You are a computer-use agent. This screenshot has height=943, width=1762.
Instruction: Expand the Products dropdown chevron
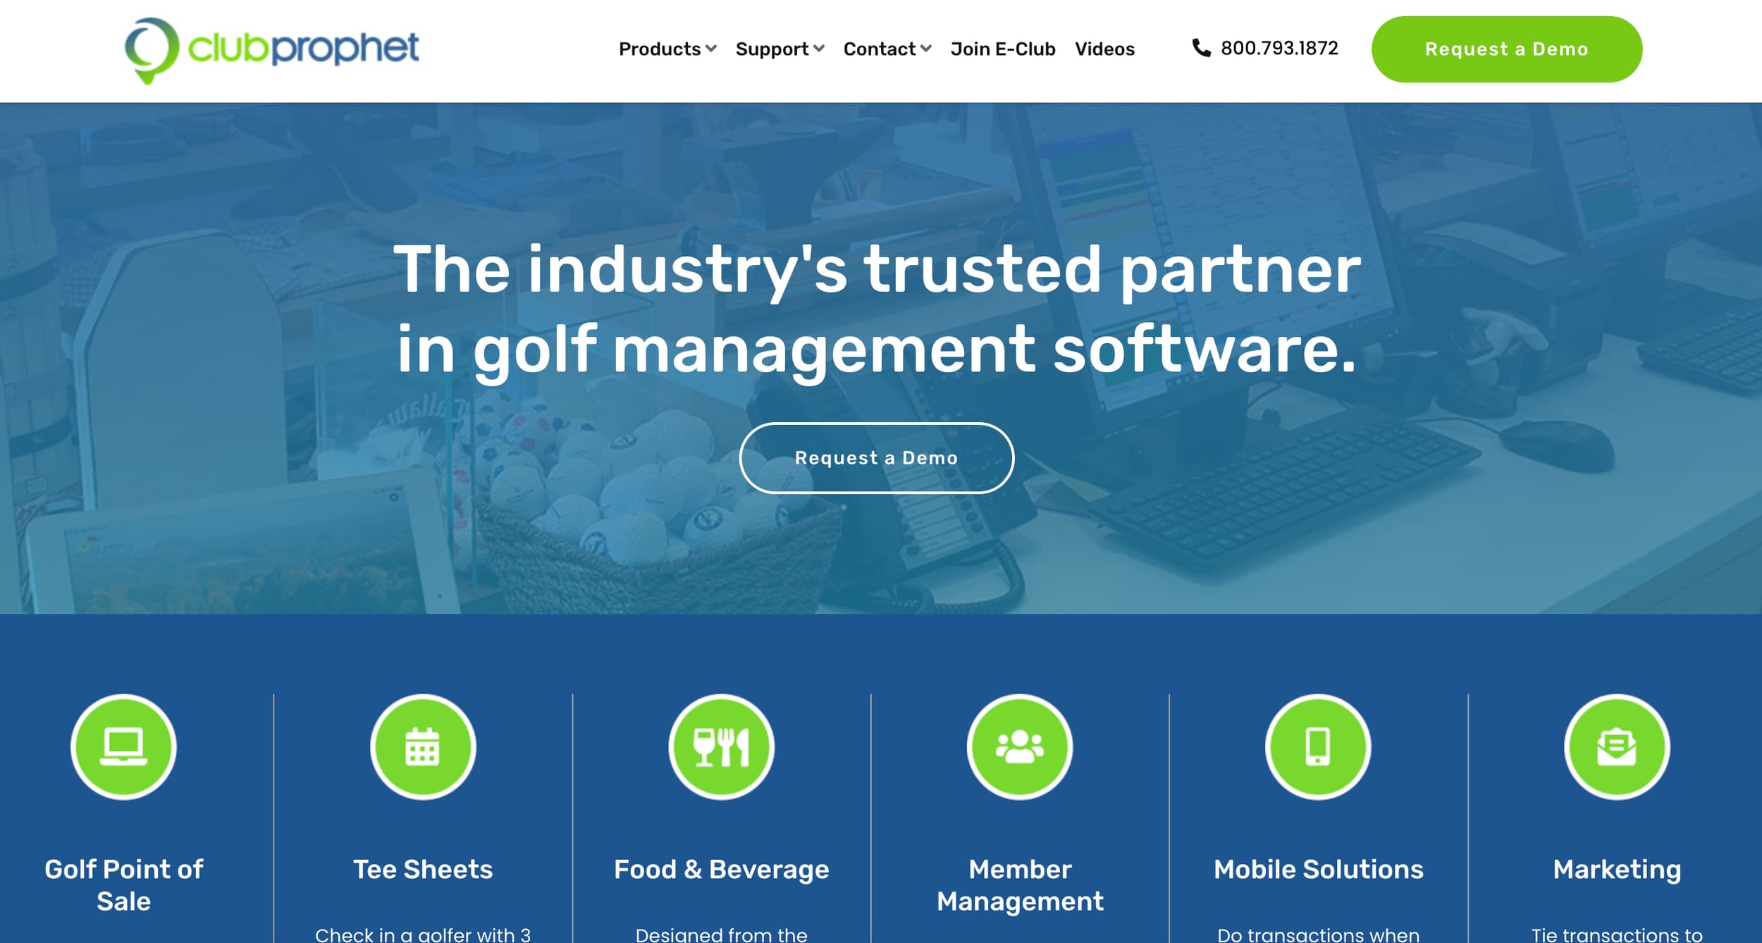pos(711,49)
